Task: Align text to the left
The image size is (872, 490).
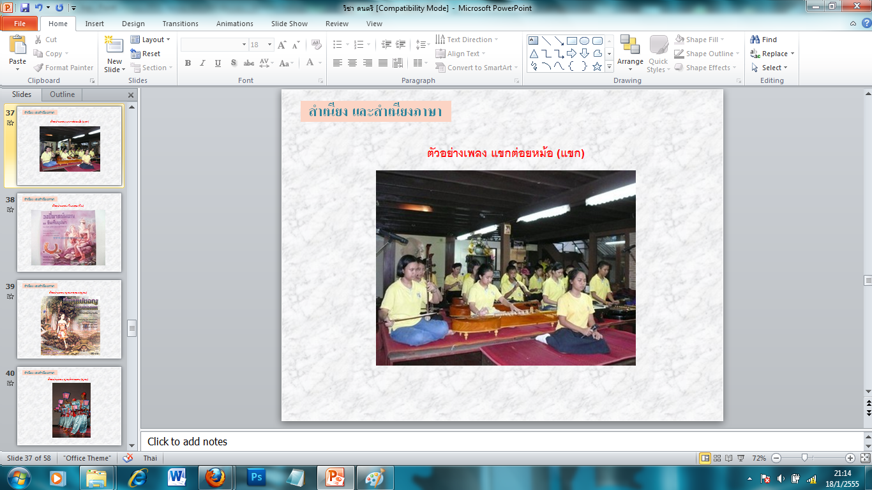Action: [337, 63]
